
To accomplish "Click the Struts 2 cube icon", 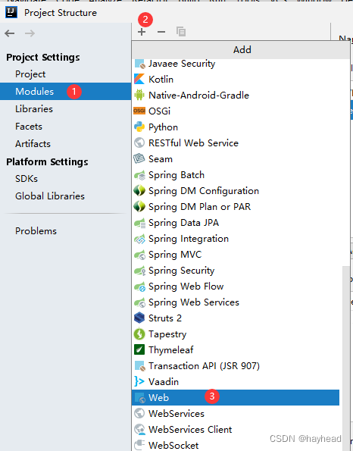I will (139, 318).
